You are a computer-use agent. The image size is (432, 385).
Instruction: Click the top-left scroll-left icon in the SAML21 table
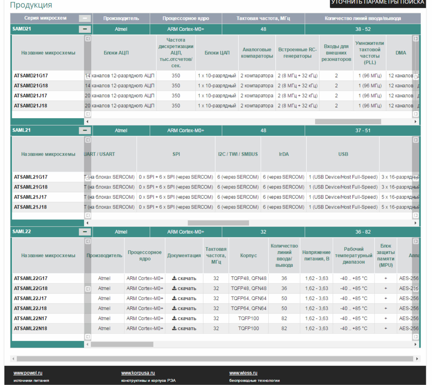(x=88, y=140)
